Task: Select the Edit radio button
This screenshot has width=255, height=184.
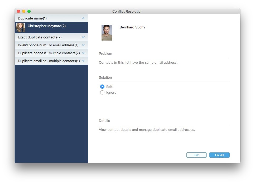Action: point(102,87)
